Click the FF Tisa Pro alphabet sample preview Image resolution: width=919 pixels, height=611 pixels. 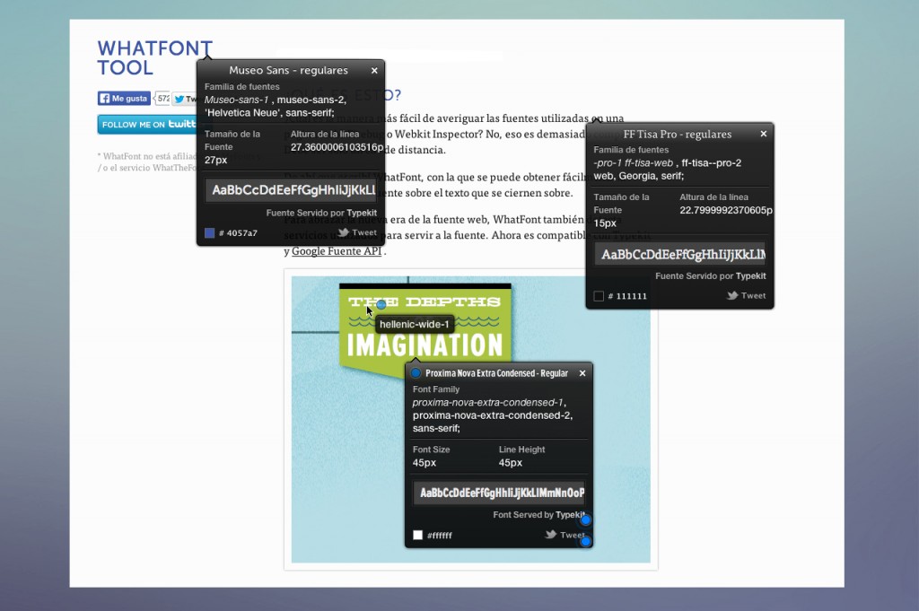coord(680,255)
